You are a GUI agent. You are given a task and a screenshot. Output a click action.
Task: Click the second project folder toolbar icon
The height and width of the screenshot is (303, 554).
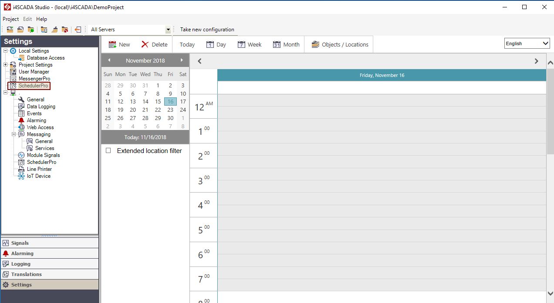pyautogui.click(x=20, y=30)
